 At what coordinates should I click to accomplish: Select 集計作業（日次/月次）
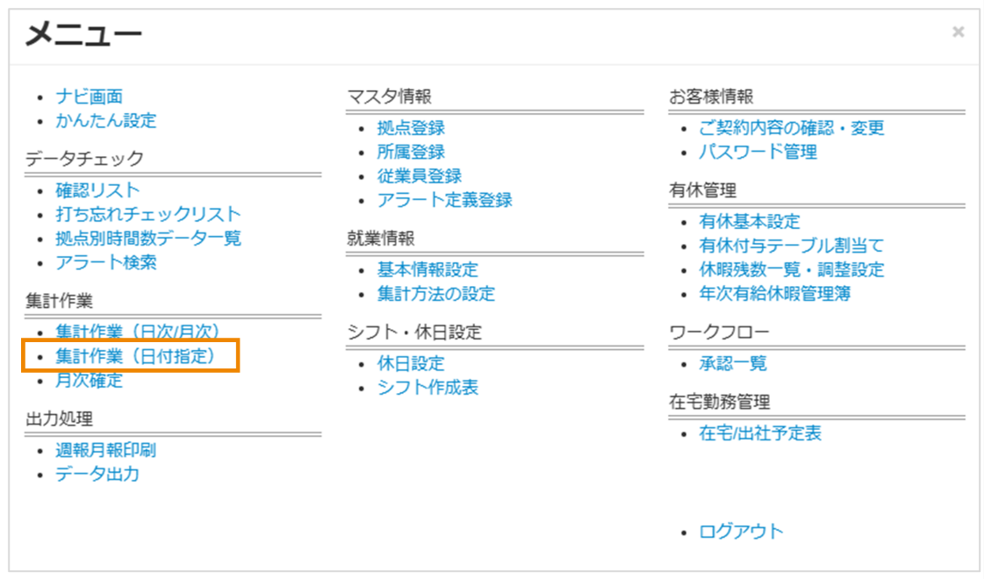[x=136, y=332]
